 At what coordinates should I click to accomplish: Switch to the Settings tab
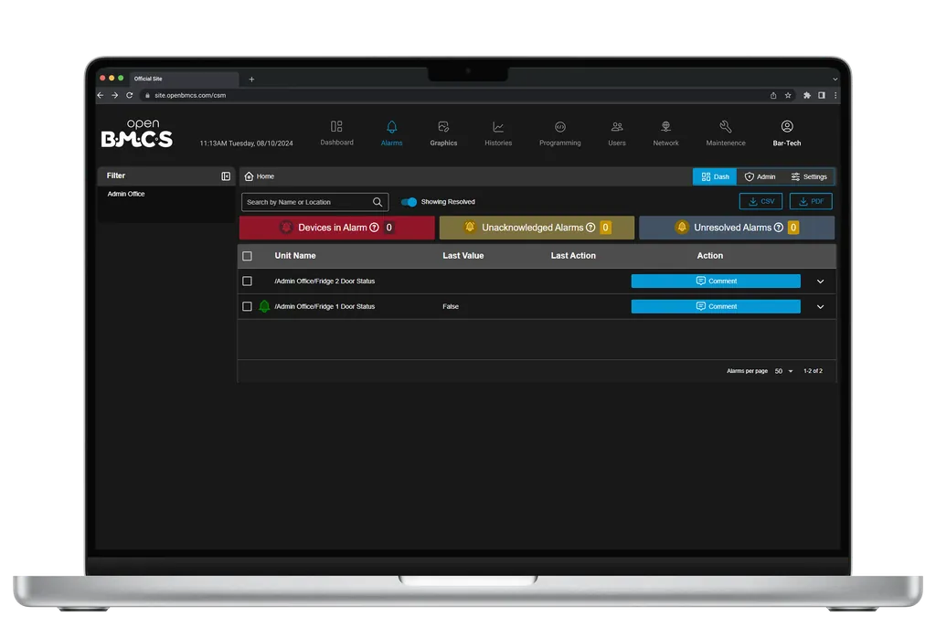809,176
